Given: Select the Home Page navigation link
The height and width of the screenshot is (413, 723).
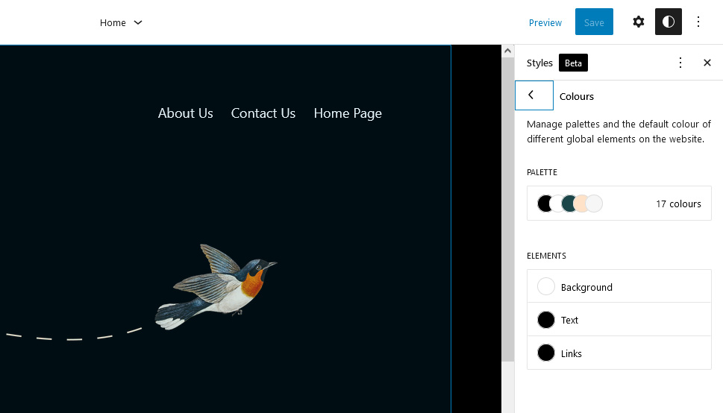Looking at the screenshot, I should 348,113.
